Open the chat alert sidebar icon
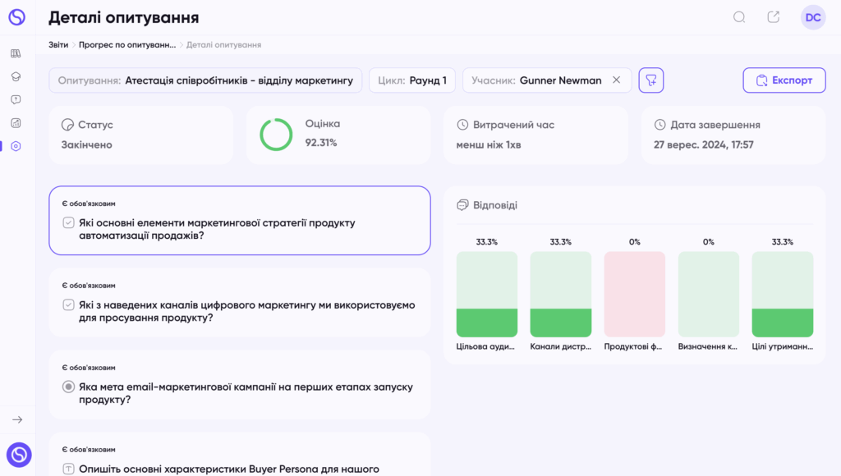841x476 pixels. point(16,99)
